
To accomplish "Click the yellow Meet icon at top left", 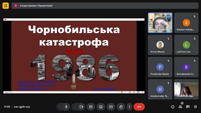I will (6, 6).
